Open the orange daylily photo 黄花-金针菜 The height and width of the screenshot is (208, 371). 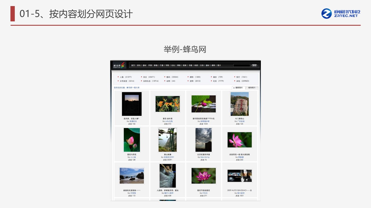(x=168, y=104)
